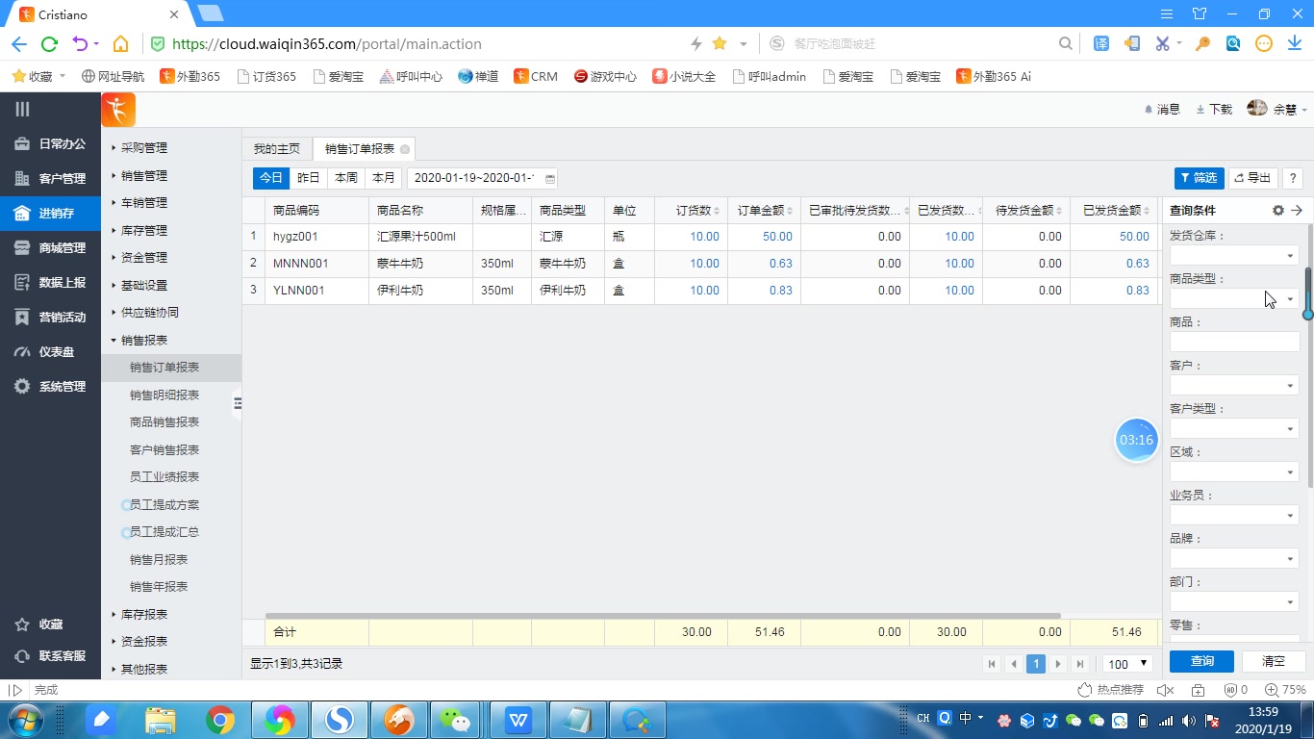Click the 筛选 filter button
Image resolution: width=1314 pixels, height=739 pixels.
[x=1199, y=178]
